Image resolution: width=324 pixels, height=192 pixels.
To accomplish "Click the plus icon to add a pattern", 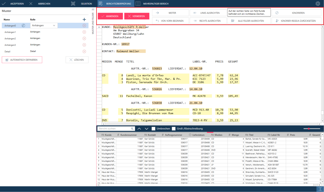I will [84, 19].
